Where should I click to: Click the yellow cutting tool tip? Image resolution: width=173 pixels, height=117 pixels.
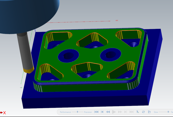(x=29, y=70)
